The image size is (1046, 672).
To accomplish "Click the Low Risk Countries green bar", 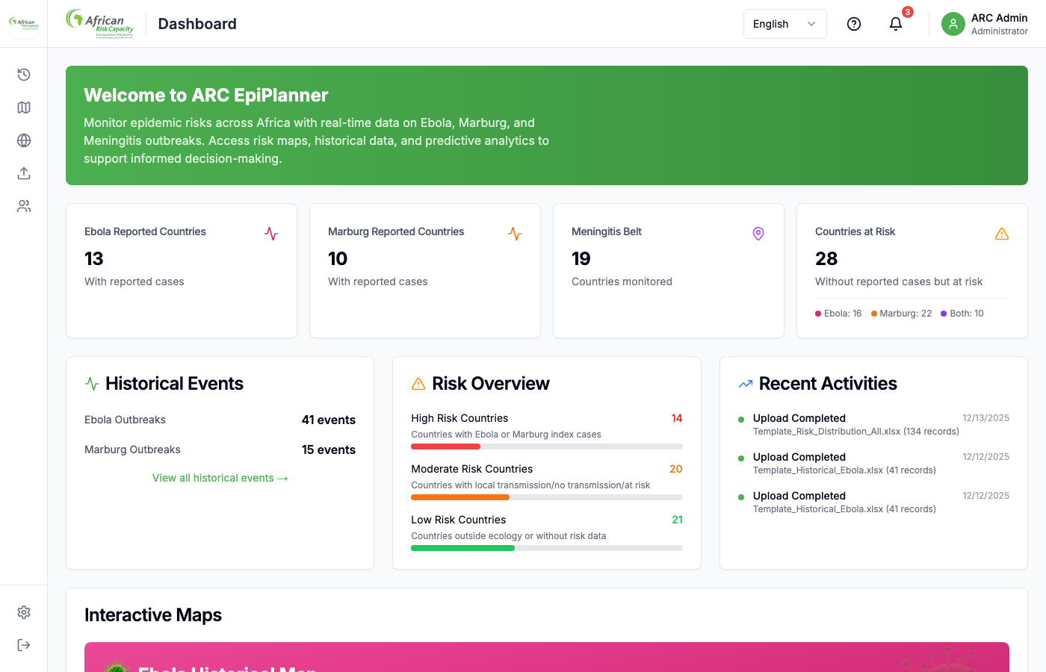I will tap(462, 548).
